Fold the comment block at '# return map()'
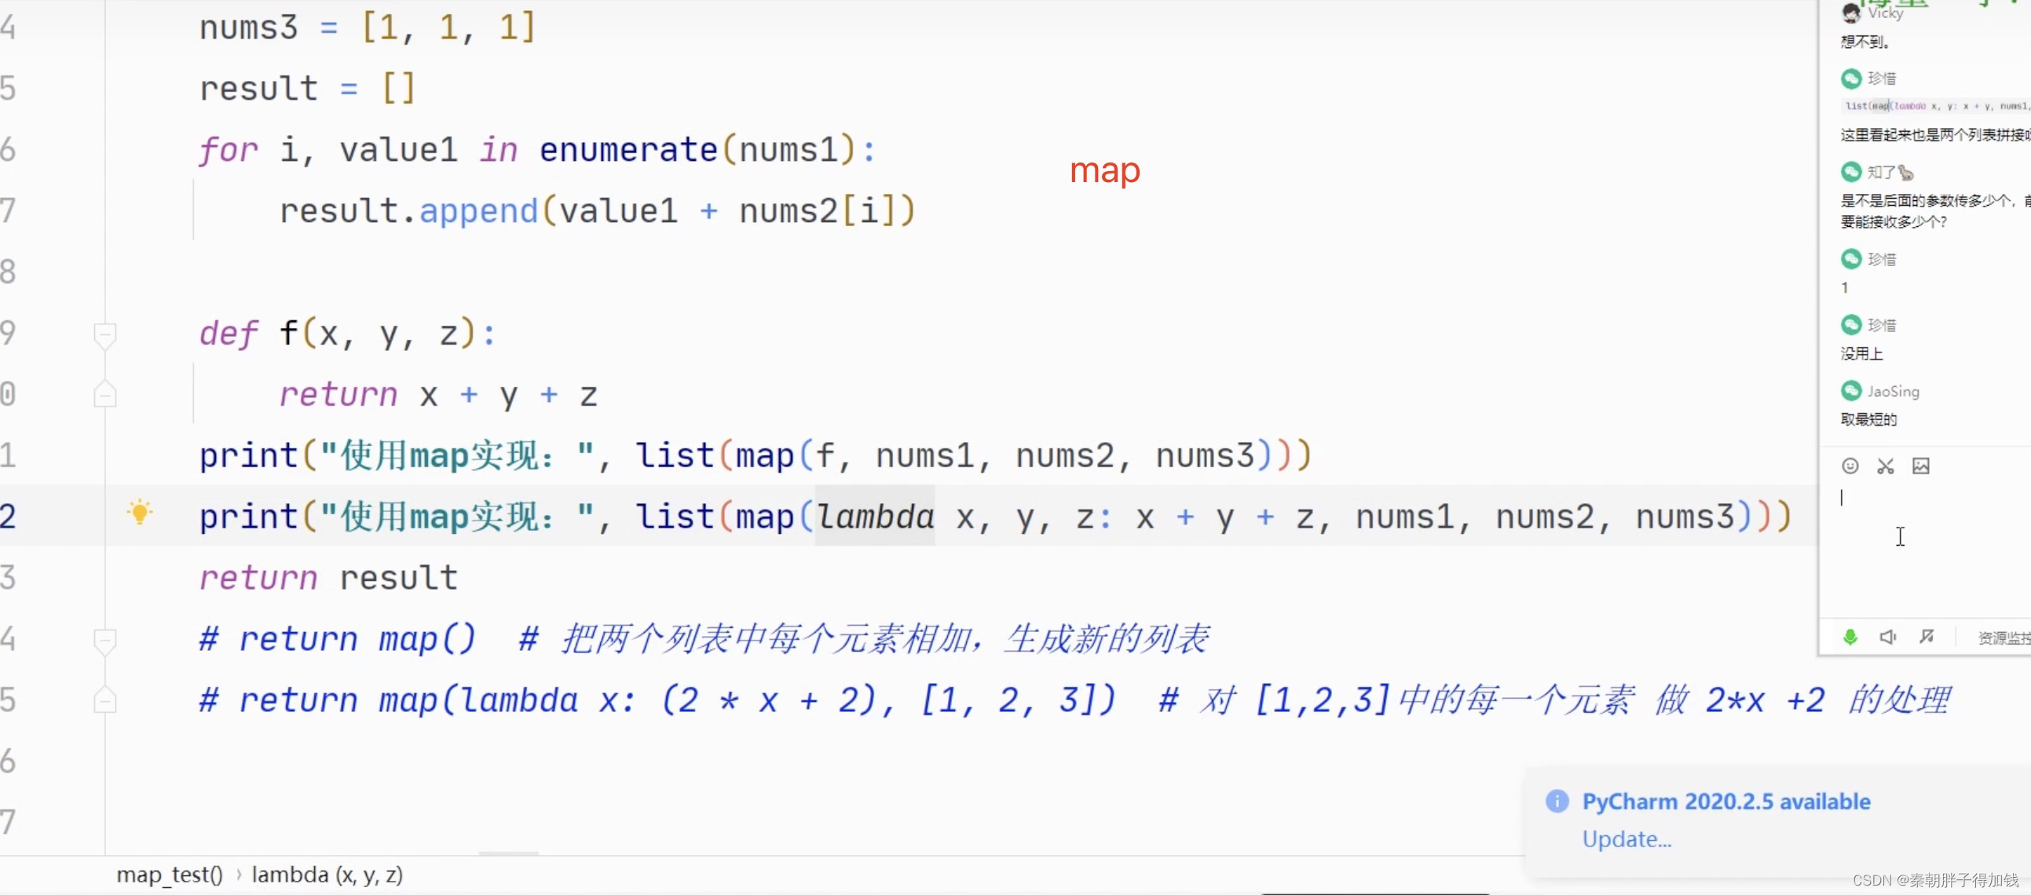The height and width of the screenshot is (895, 2031). [105, 639]
